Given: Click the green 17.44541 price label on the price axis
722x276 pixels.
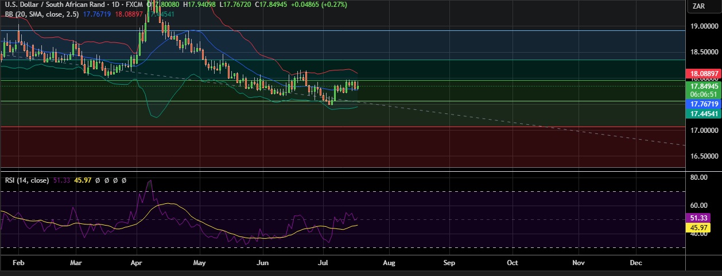Looking at the screenshot, I should click(x=702, y=113).
